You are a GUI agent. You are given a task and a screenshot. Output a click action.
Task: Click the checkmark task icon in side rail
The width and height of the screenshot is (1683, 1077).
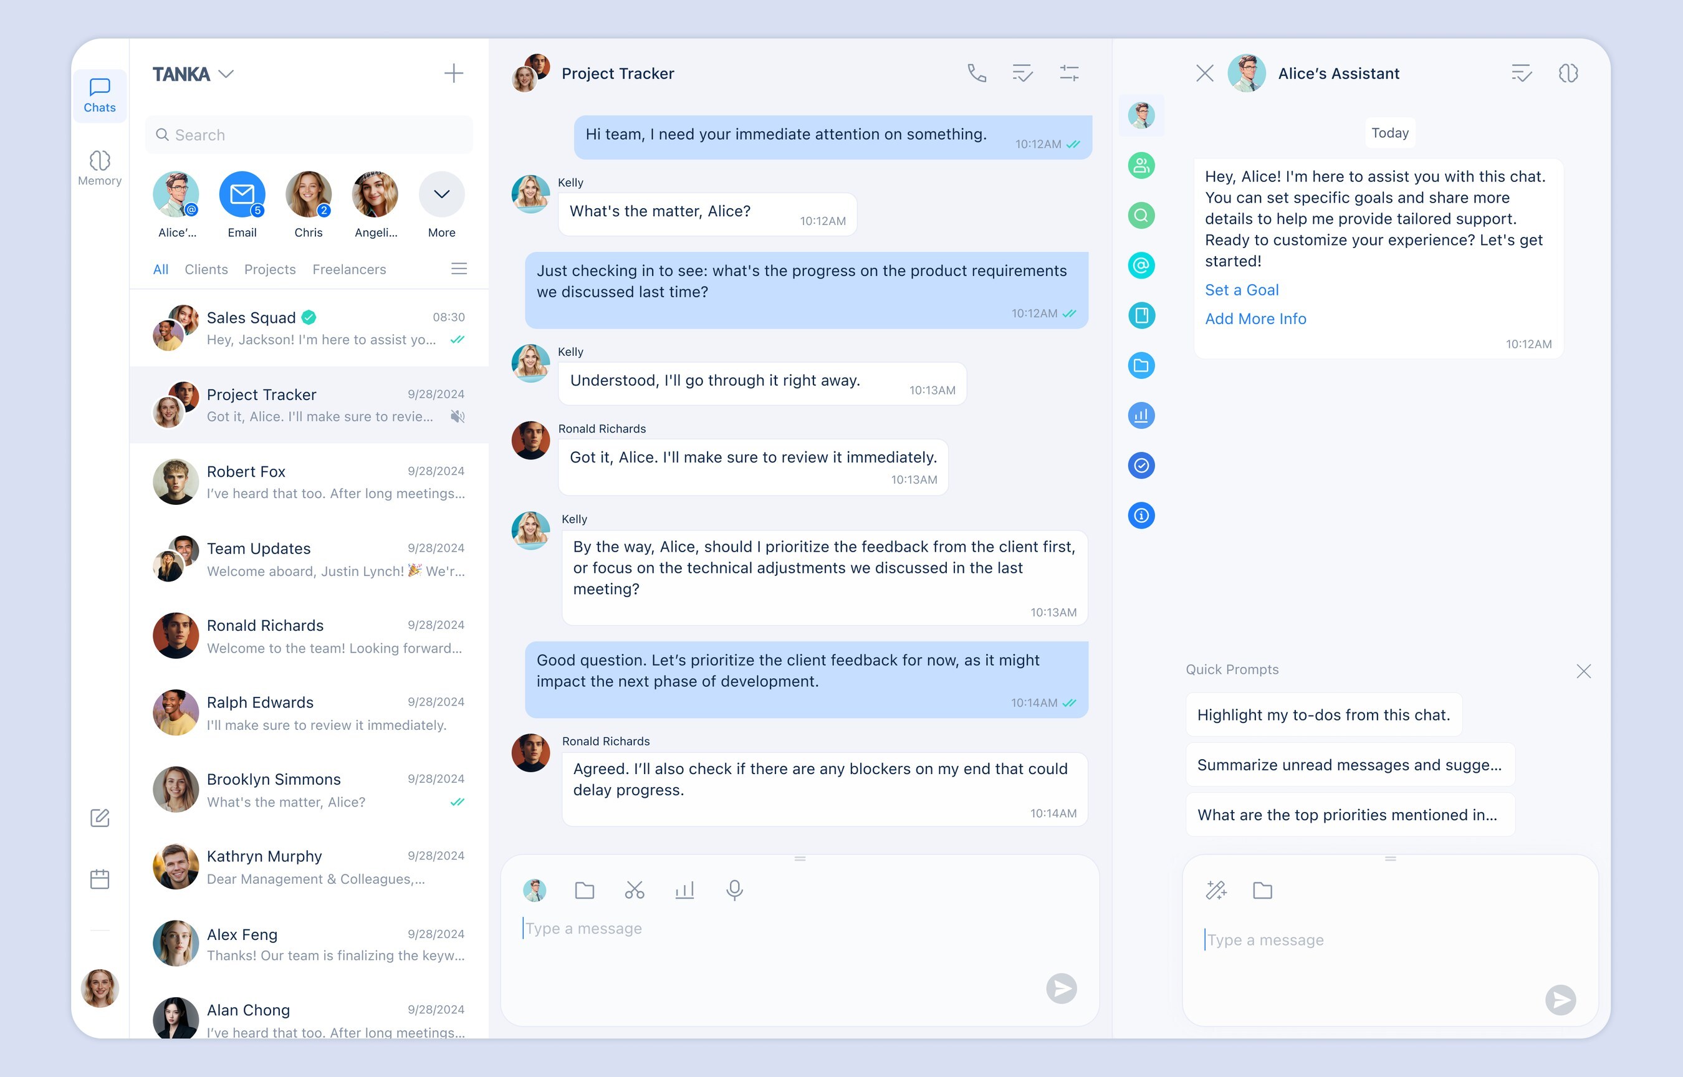(1141, 465)
